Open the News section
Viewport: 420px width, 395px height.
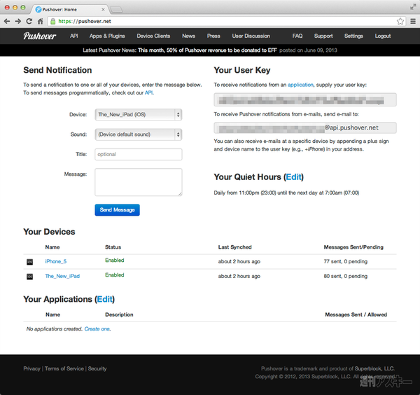click(188, 36)
